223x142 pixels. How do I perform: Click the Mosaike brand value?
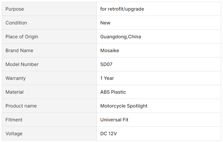[x=110, y=50]
